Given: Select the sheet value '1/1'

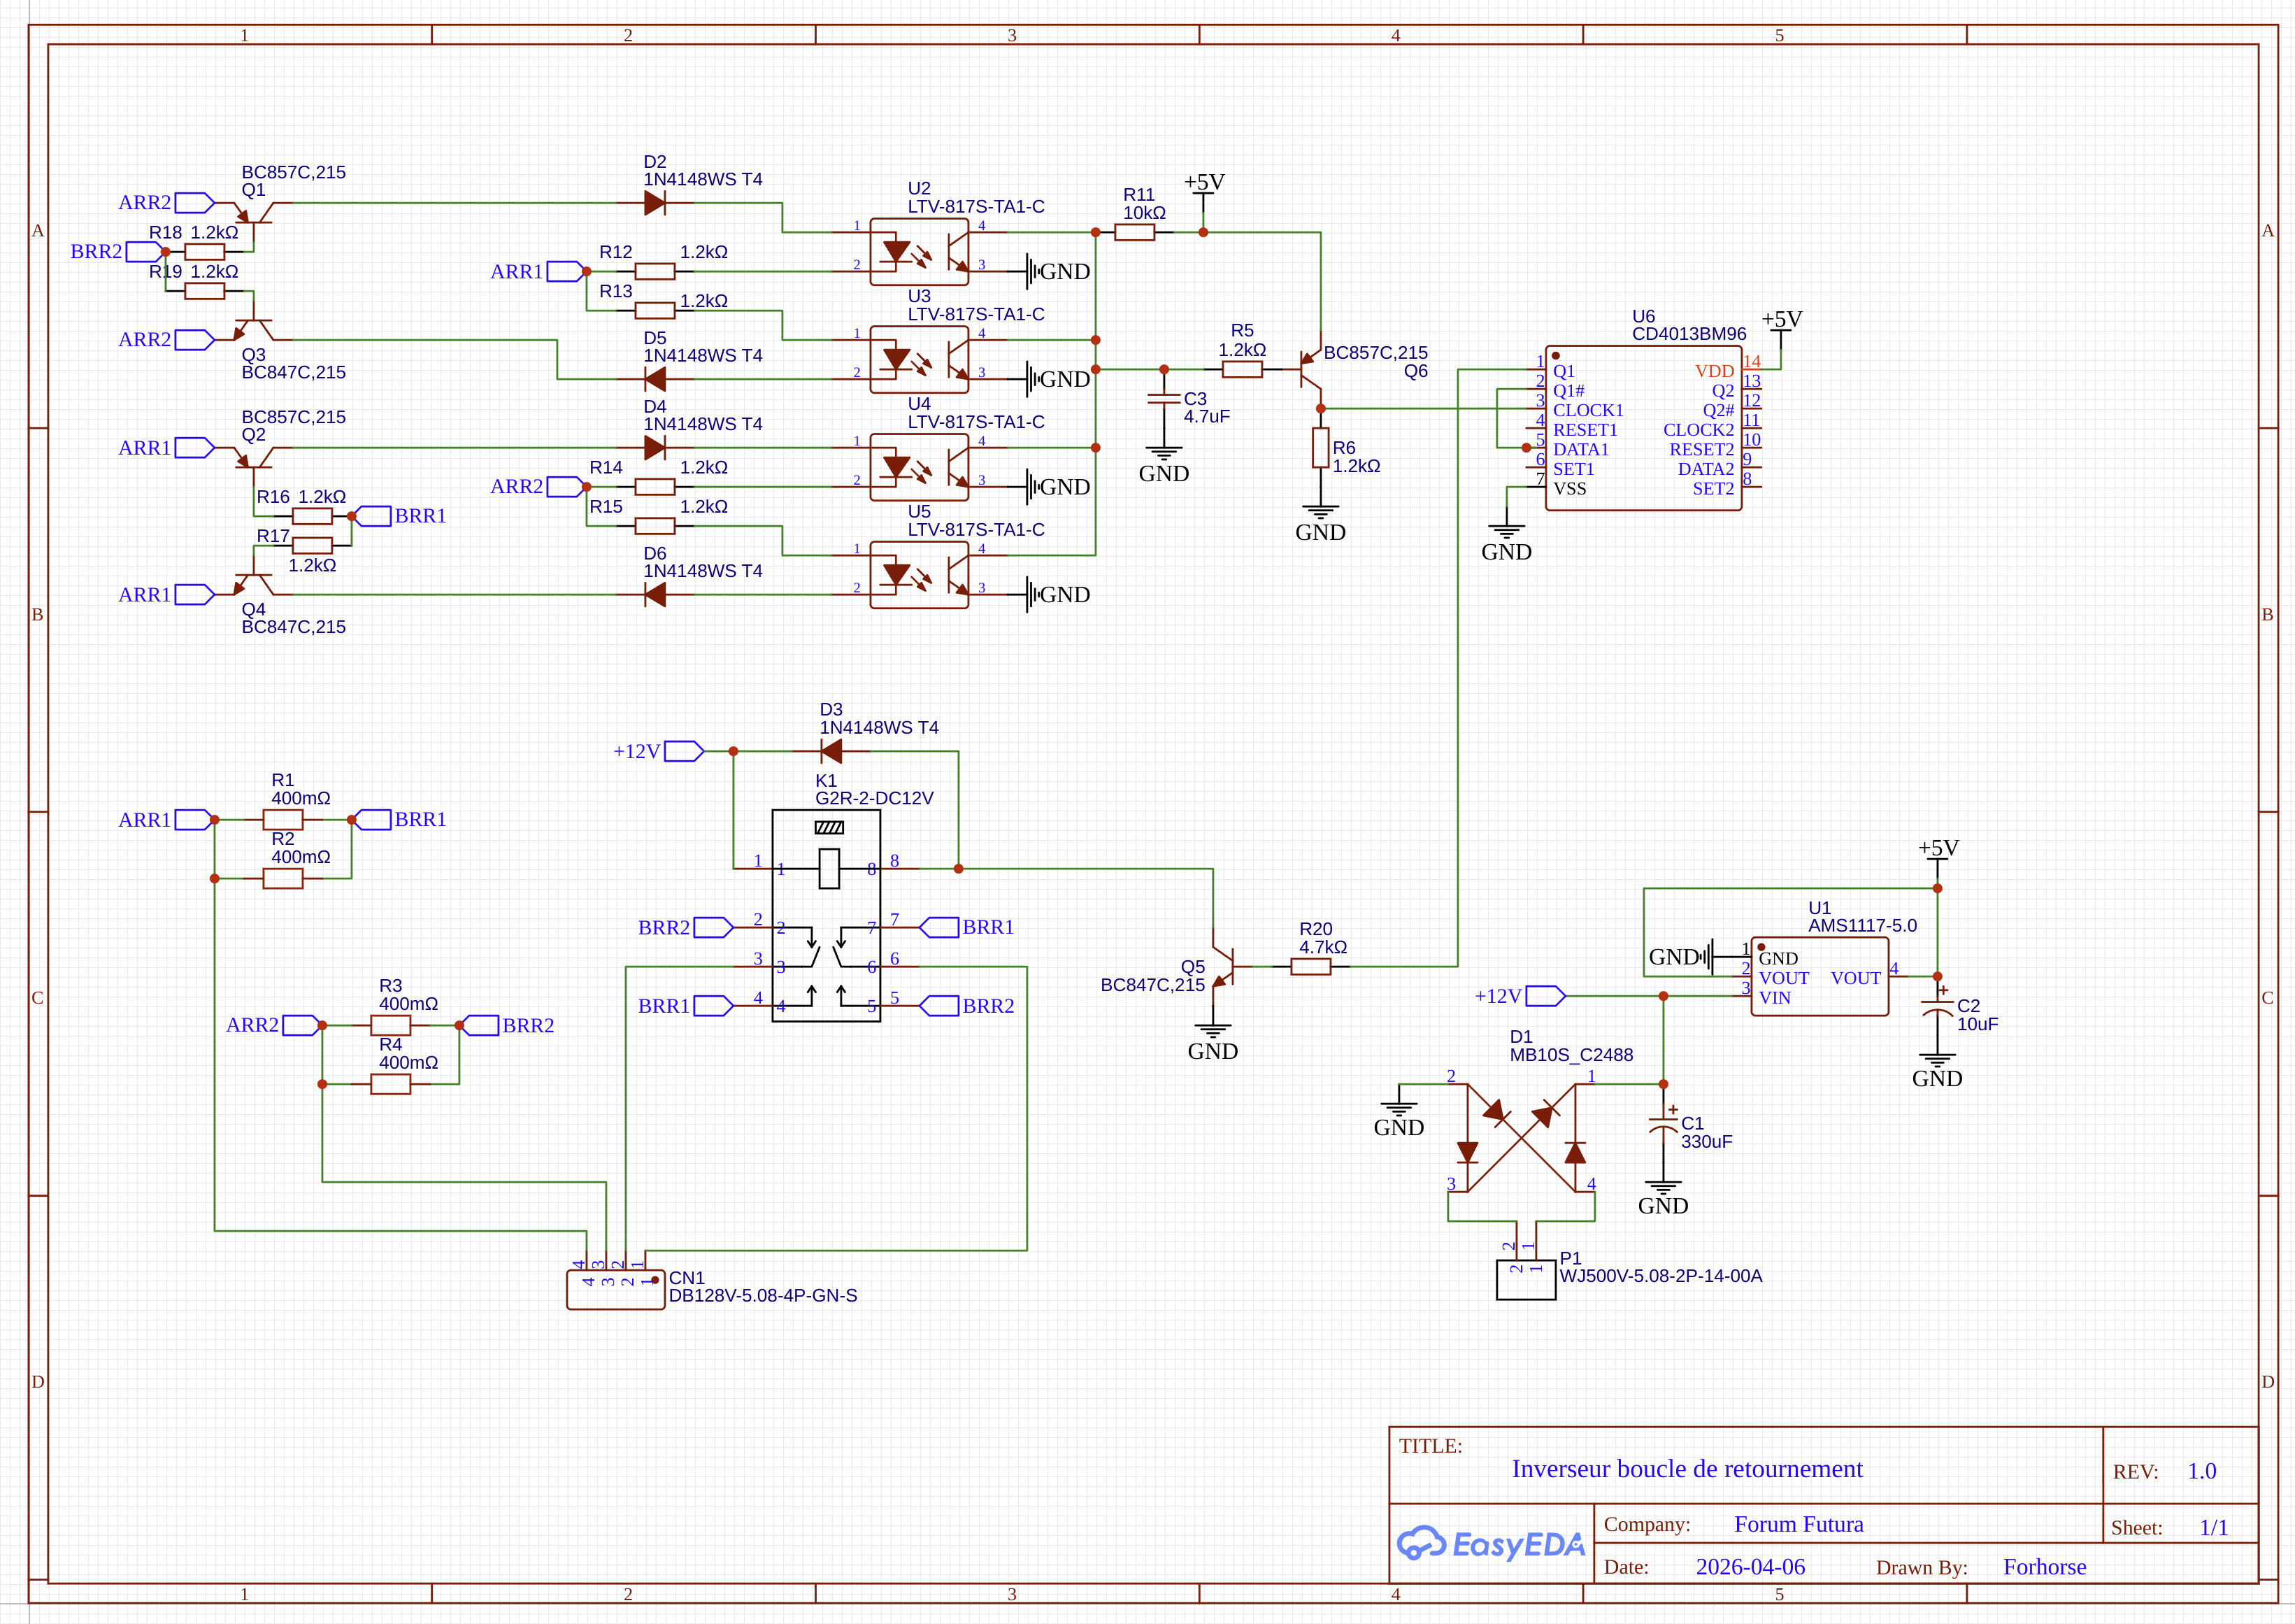Looking at the screenshot, I should [2214, 1528].
